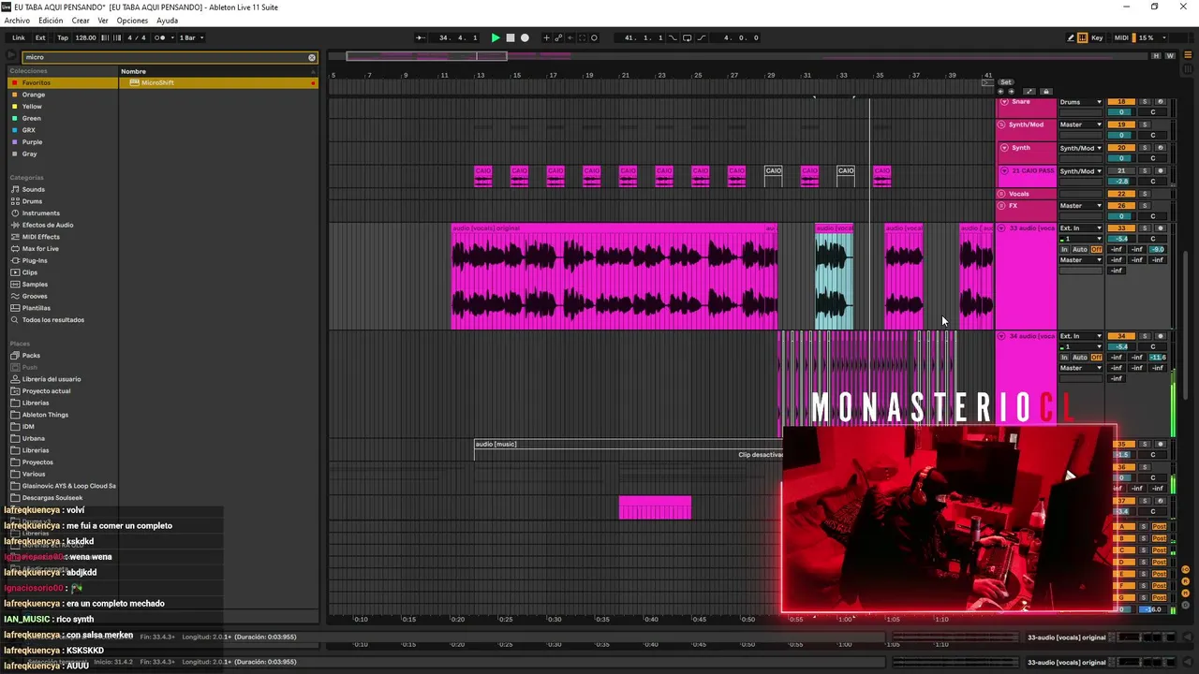The width and height of the screenshot is (1199, 674).
Task: Click the Link button
Action: [x=19, y=37]
